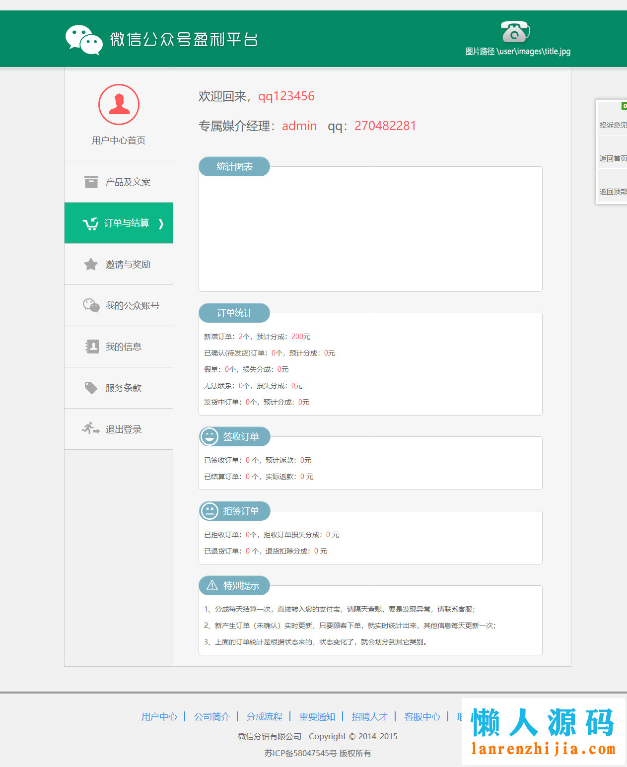Select the ID card icon next to 我的信息
Viewport: 627px width, 767px height.
coord(90,347)
